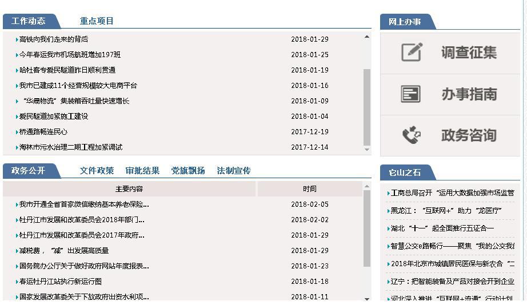This screenshot has width=527, height=305.
Task: Open news 哈牡客专爱民隧道昨日顺利贯通
Action: click(x=67, y=70)
